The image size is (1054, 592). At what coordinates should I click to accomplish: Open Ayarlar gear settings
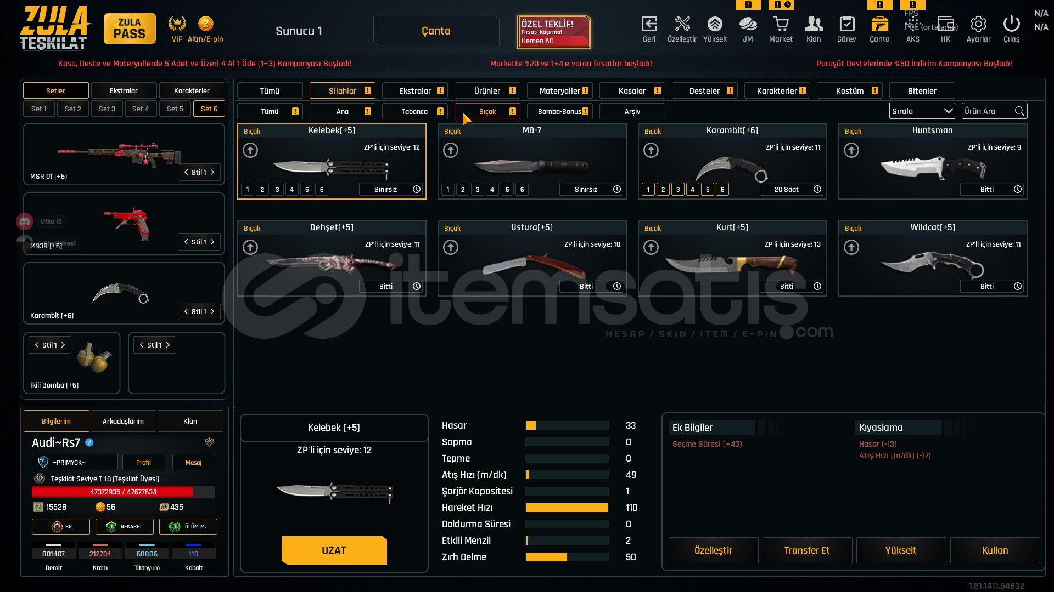point(978,24)
